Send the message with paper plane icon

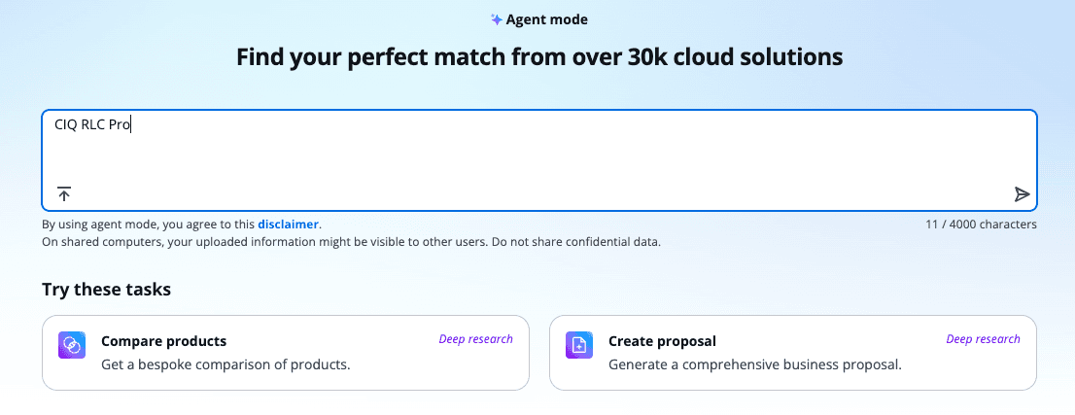click(x=1022, y=194)
